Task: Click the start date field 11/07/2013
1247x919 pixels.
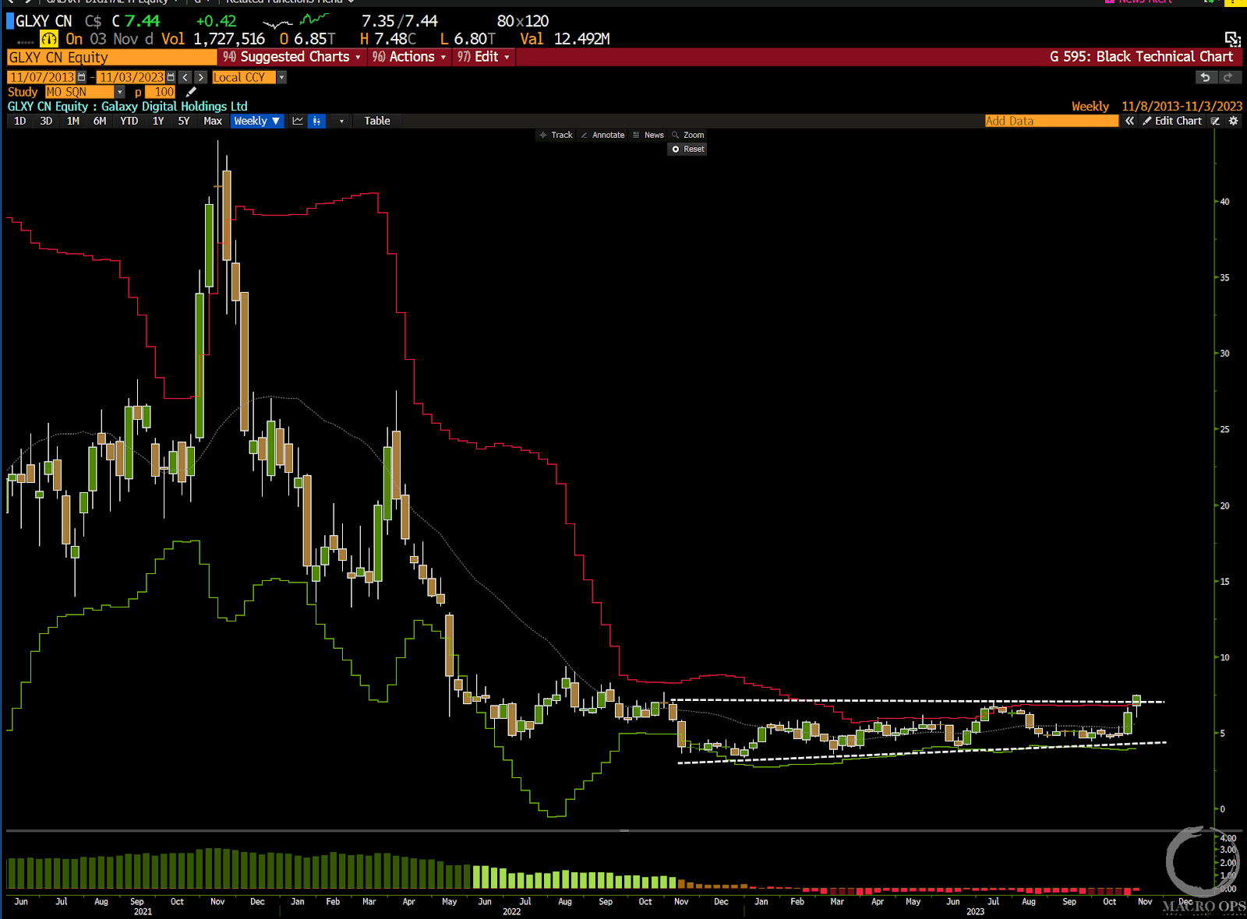Action: (41, 77)
